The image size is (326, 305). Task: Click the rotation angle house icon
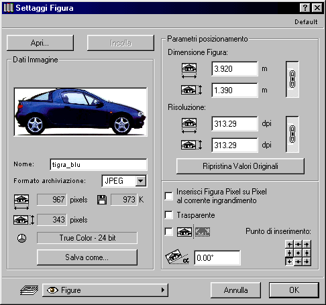tap(177, 257)
